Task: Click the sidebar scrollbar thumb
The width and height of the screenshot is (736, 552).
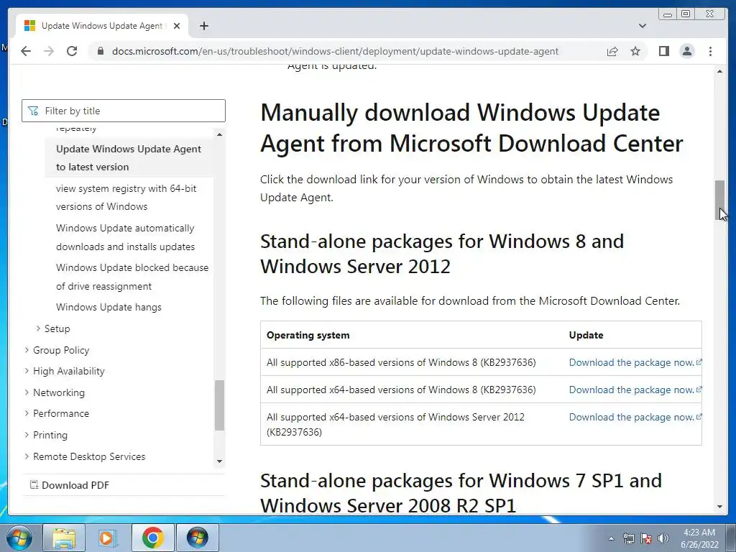Action: click(219, 405)
